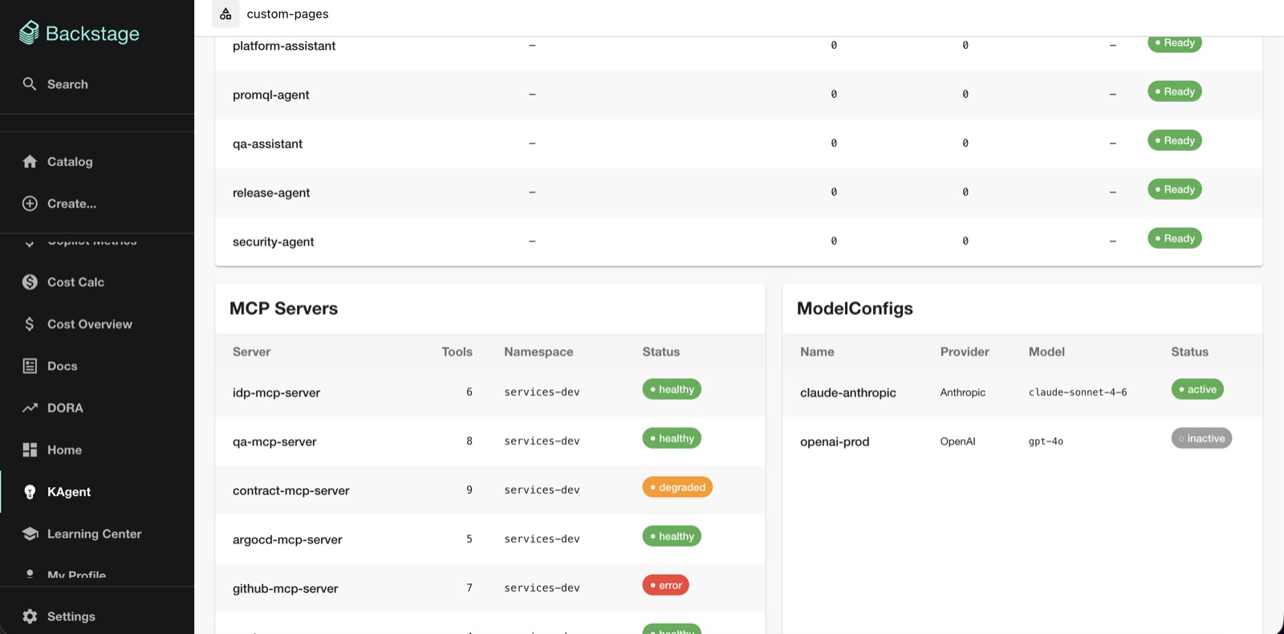The image size is (1284, 634).
Task: Navigate to the DORA page
Action: (97, 408)
